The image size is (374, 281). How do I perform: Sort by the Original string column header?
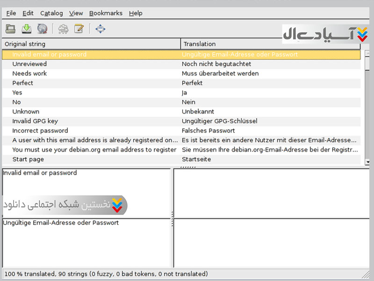91,44
